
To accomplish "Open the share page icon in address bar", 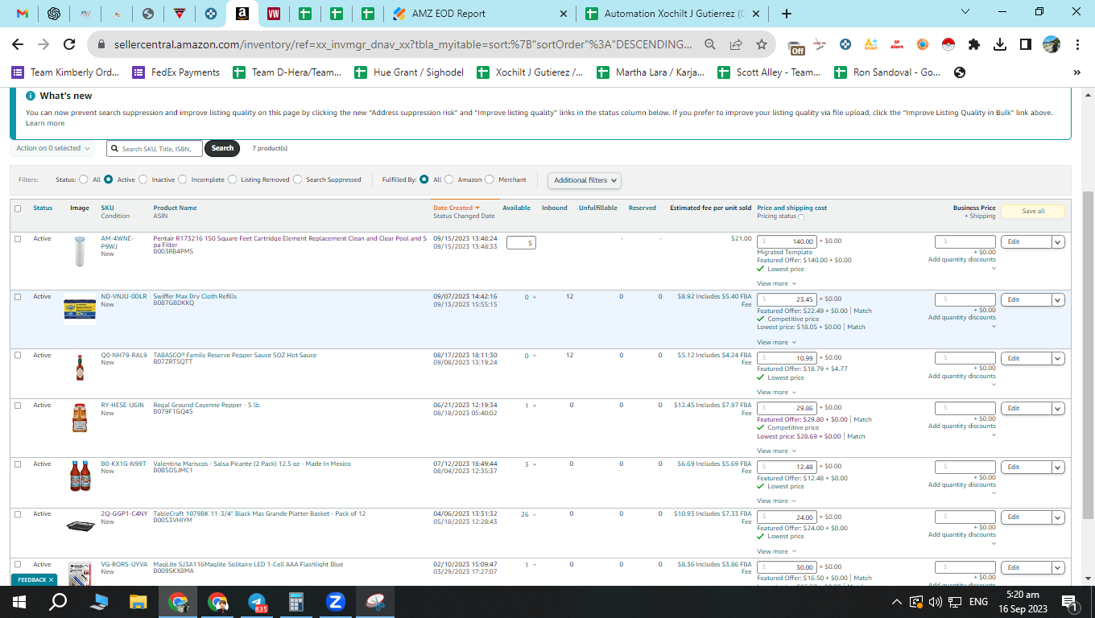I will (736, 44).
